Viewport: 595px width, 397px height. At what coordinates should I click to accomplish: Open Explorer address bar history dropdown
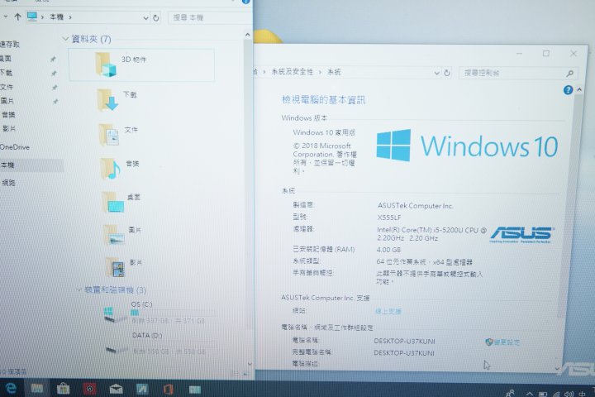pos(145,18)
